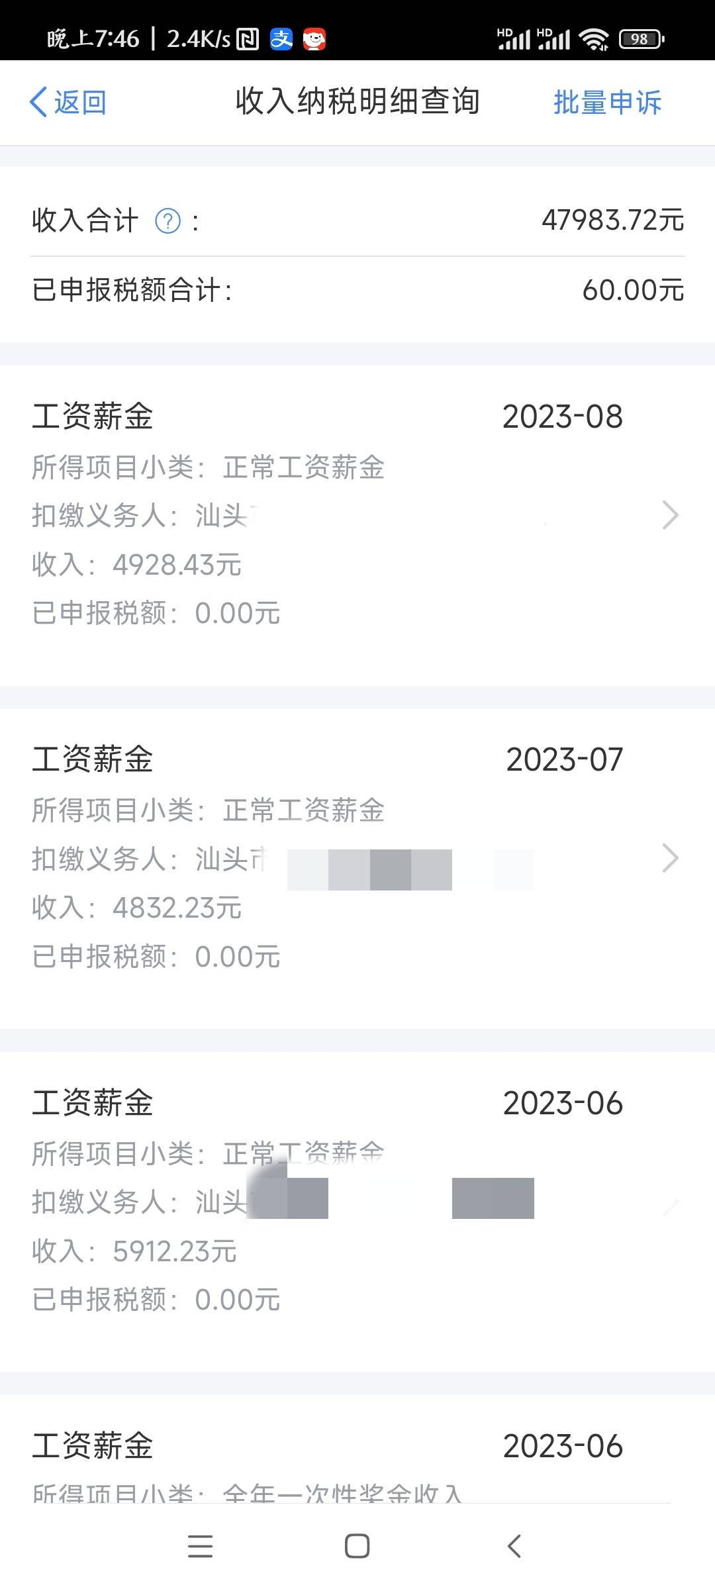Tap the Wi-Fi signal icon

[x=594, y=39]
